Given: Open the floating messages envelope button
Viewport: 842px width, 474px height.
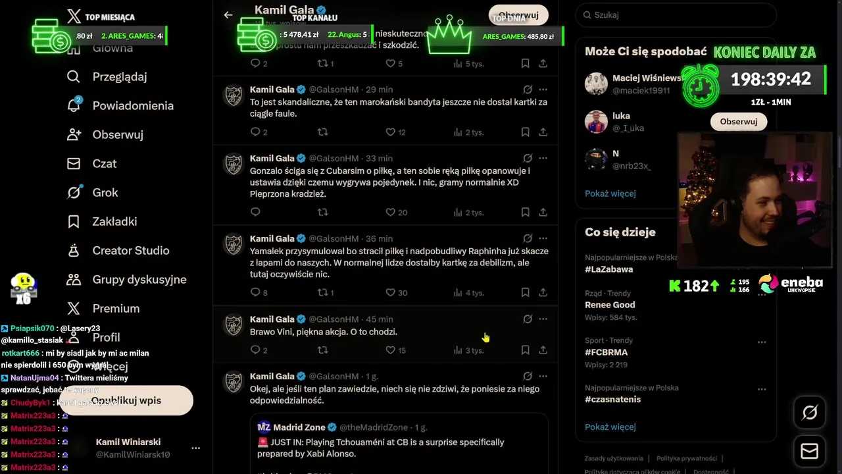Looking at the screenshot, I should (810, 451).
